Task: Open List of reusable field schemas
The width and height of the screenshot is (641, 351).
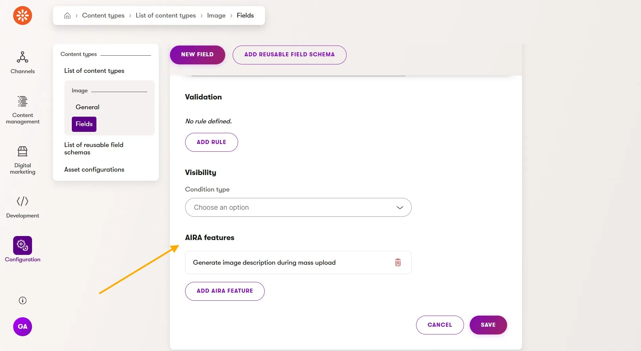Action: point(94,148)
